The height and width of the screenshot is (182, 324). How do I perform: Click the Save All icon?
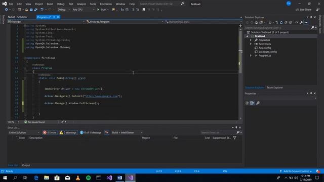pyautogui.click(x=36, y=10)
